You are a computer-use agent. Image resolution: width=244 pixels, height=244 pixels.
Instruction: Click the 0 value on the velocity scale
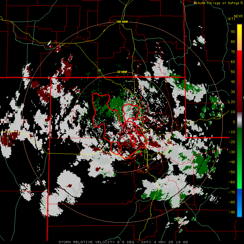pos(234,122)
